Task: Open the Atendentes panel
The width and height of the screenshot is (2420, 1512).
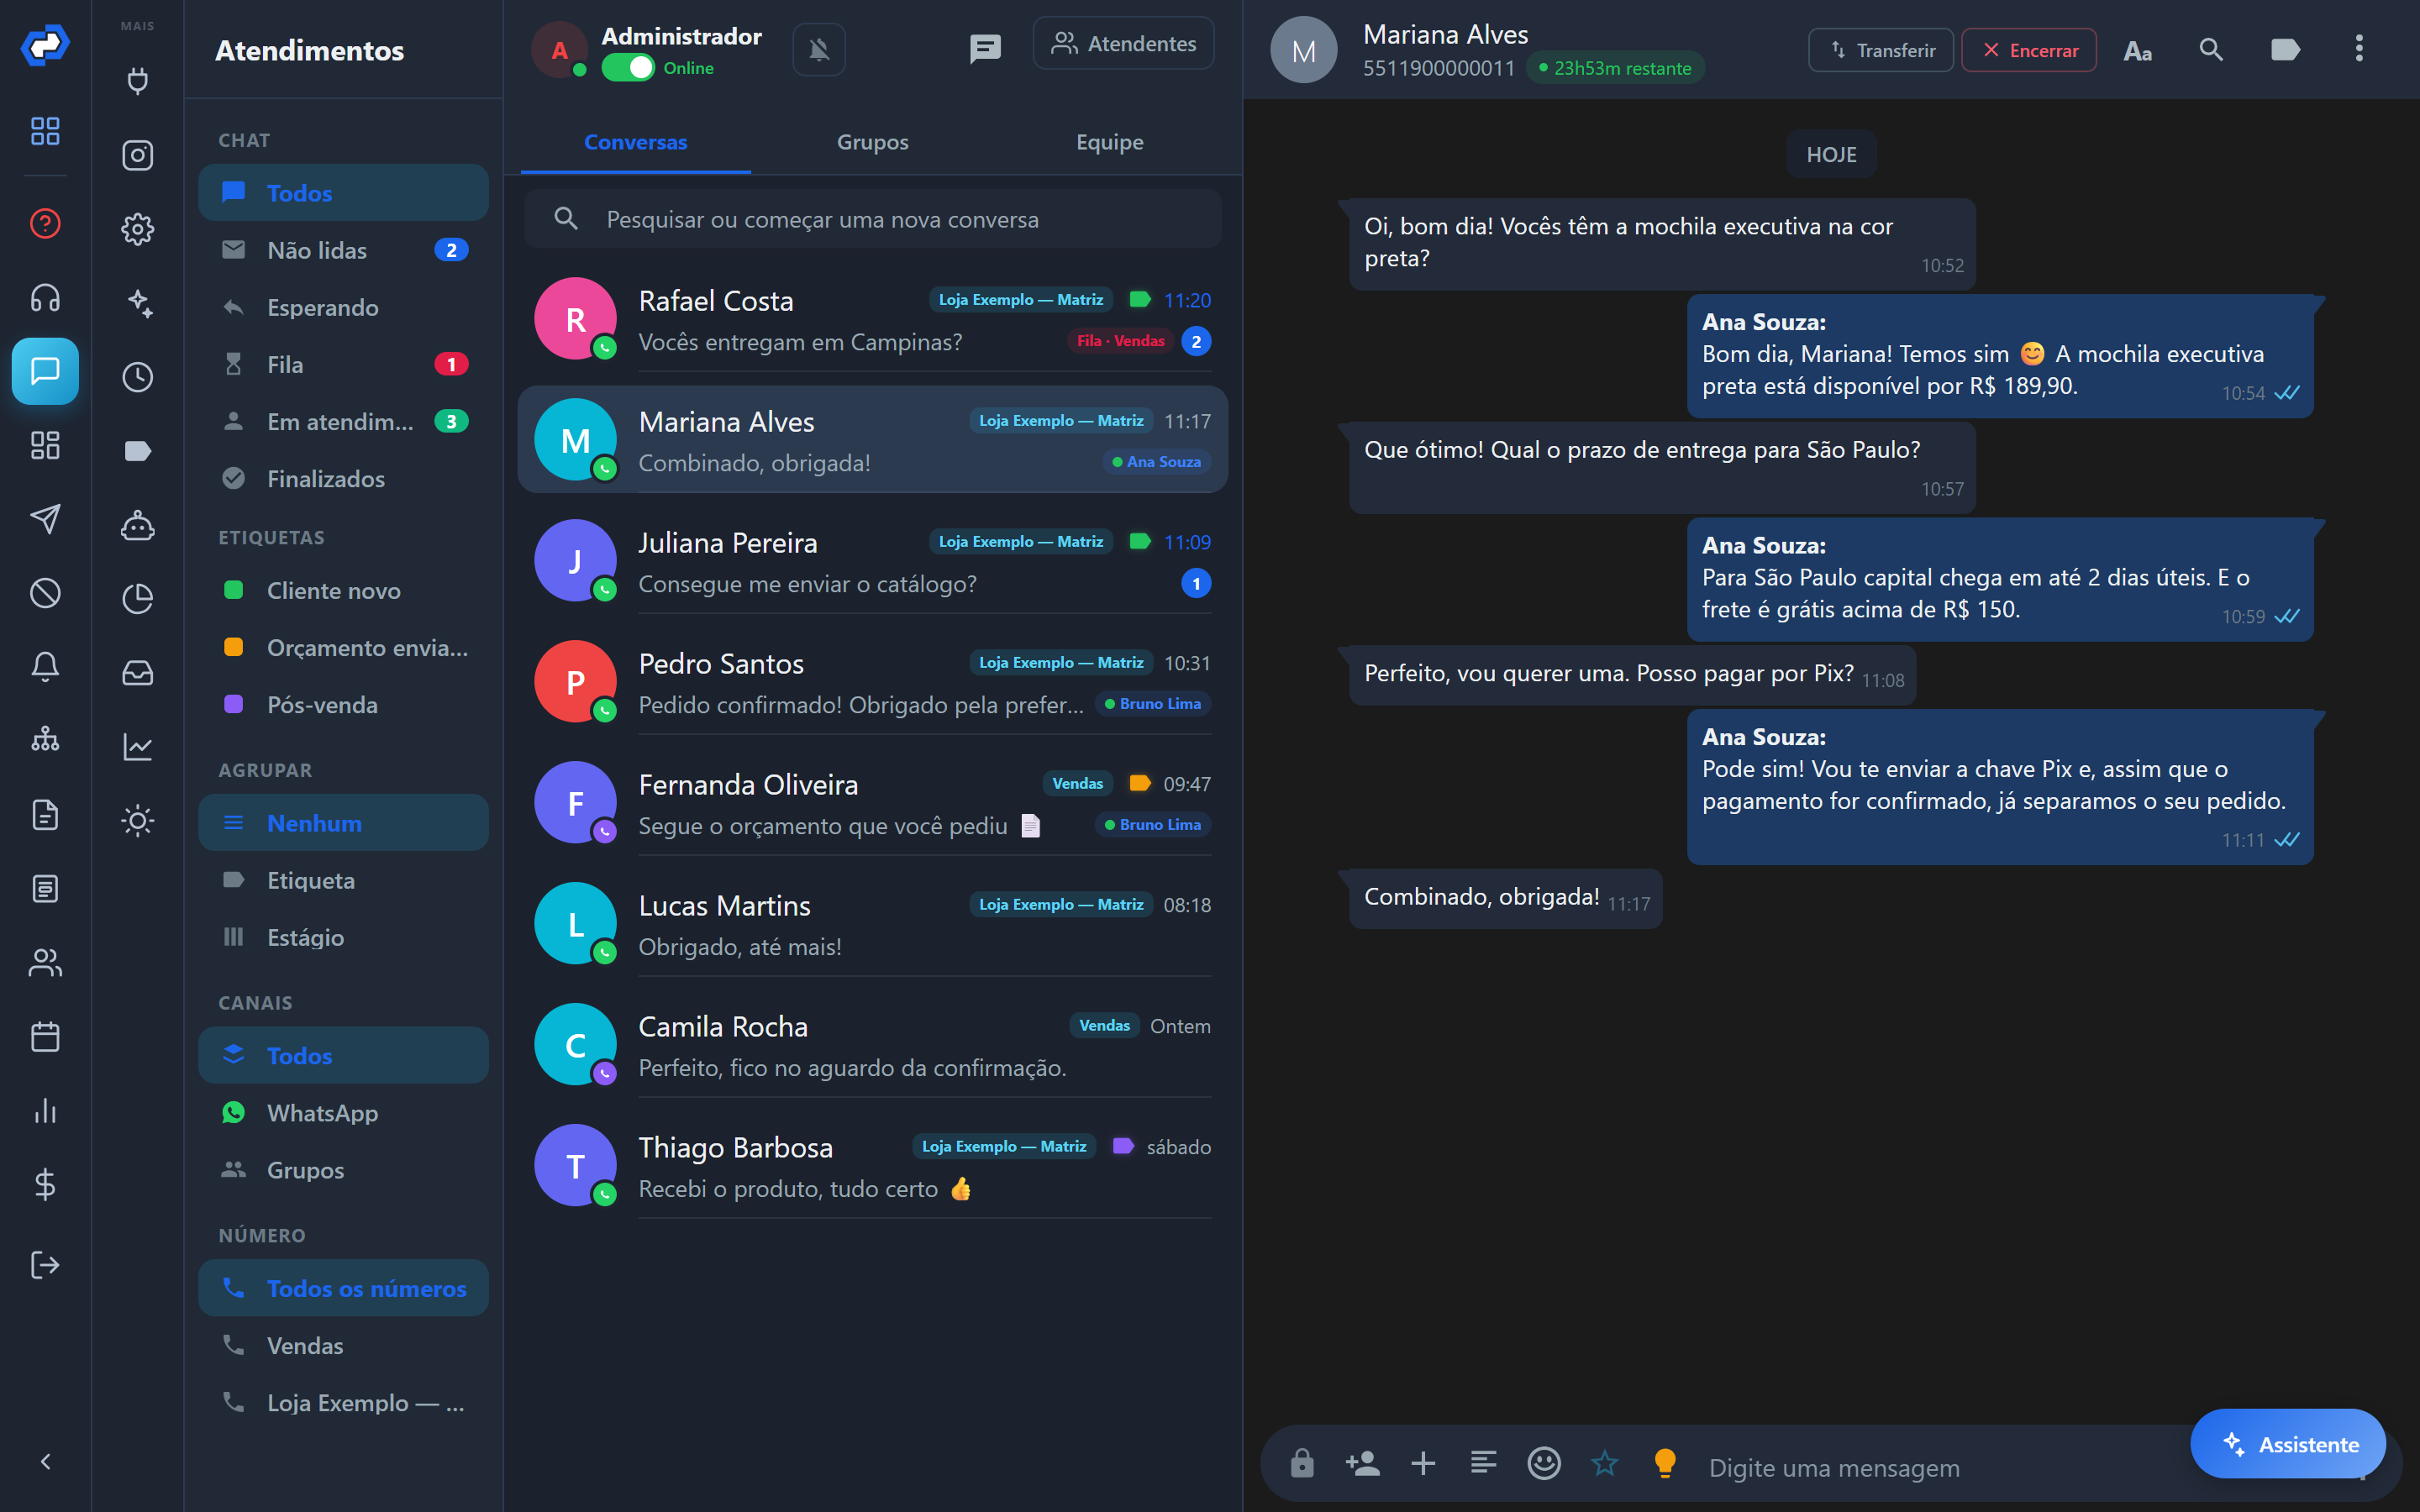Action: (1123, 44)
